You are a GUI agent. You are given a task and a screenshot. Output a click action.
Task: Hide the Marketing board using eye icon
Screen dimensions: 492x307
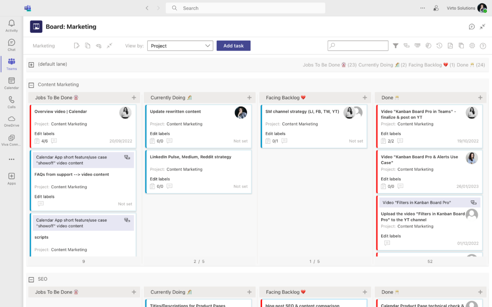[x=98, y=45]
